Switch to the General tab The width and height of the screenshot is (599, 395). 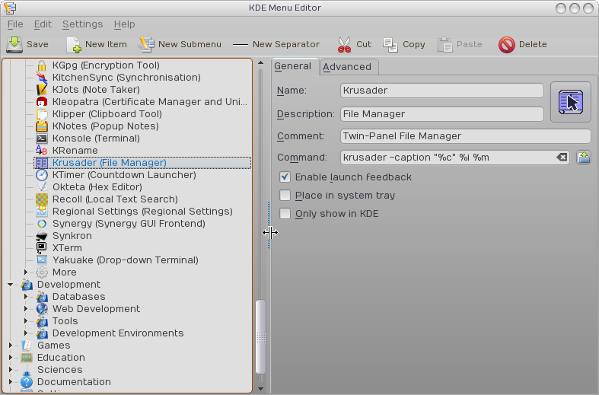(x=293, y=66)
